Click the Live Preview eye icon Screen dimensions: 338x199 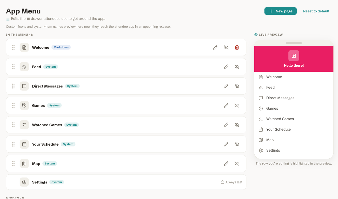click(256, 35)
